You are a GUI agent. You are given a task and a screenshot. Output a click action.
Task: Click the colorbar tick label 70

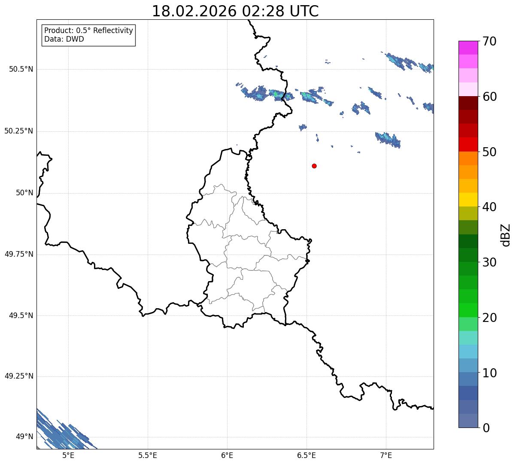[489, 41]
